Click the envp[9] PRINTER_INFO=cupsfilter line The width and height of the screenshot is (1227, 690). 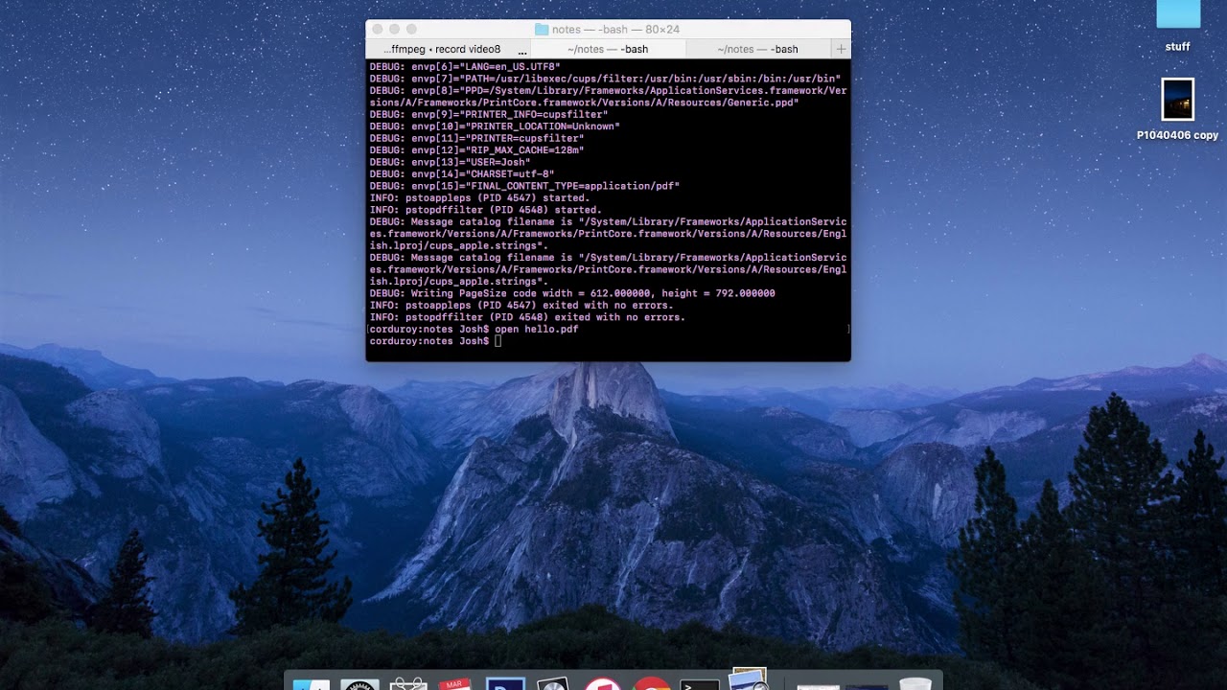tap(489, 114)
